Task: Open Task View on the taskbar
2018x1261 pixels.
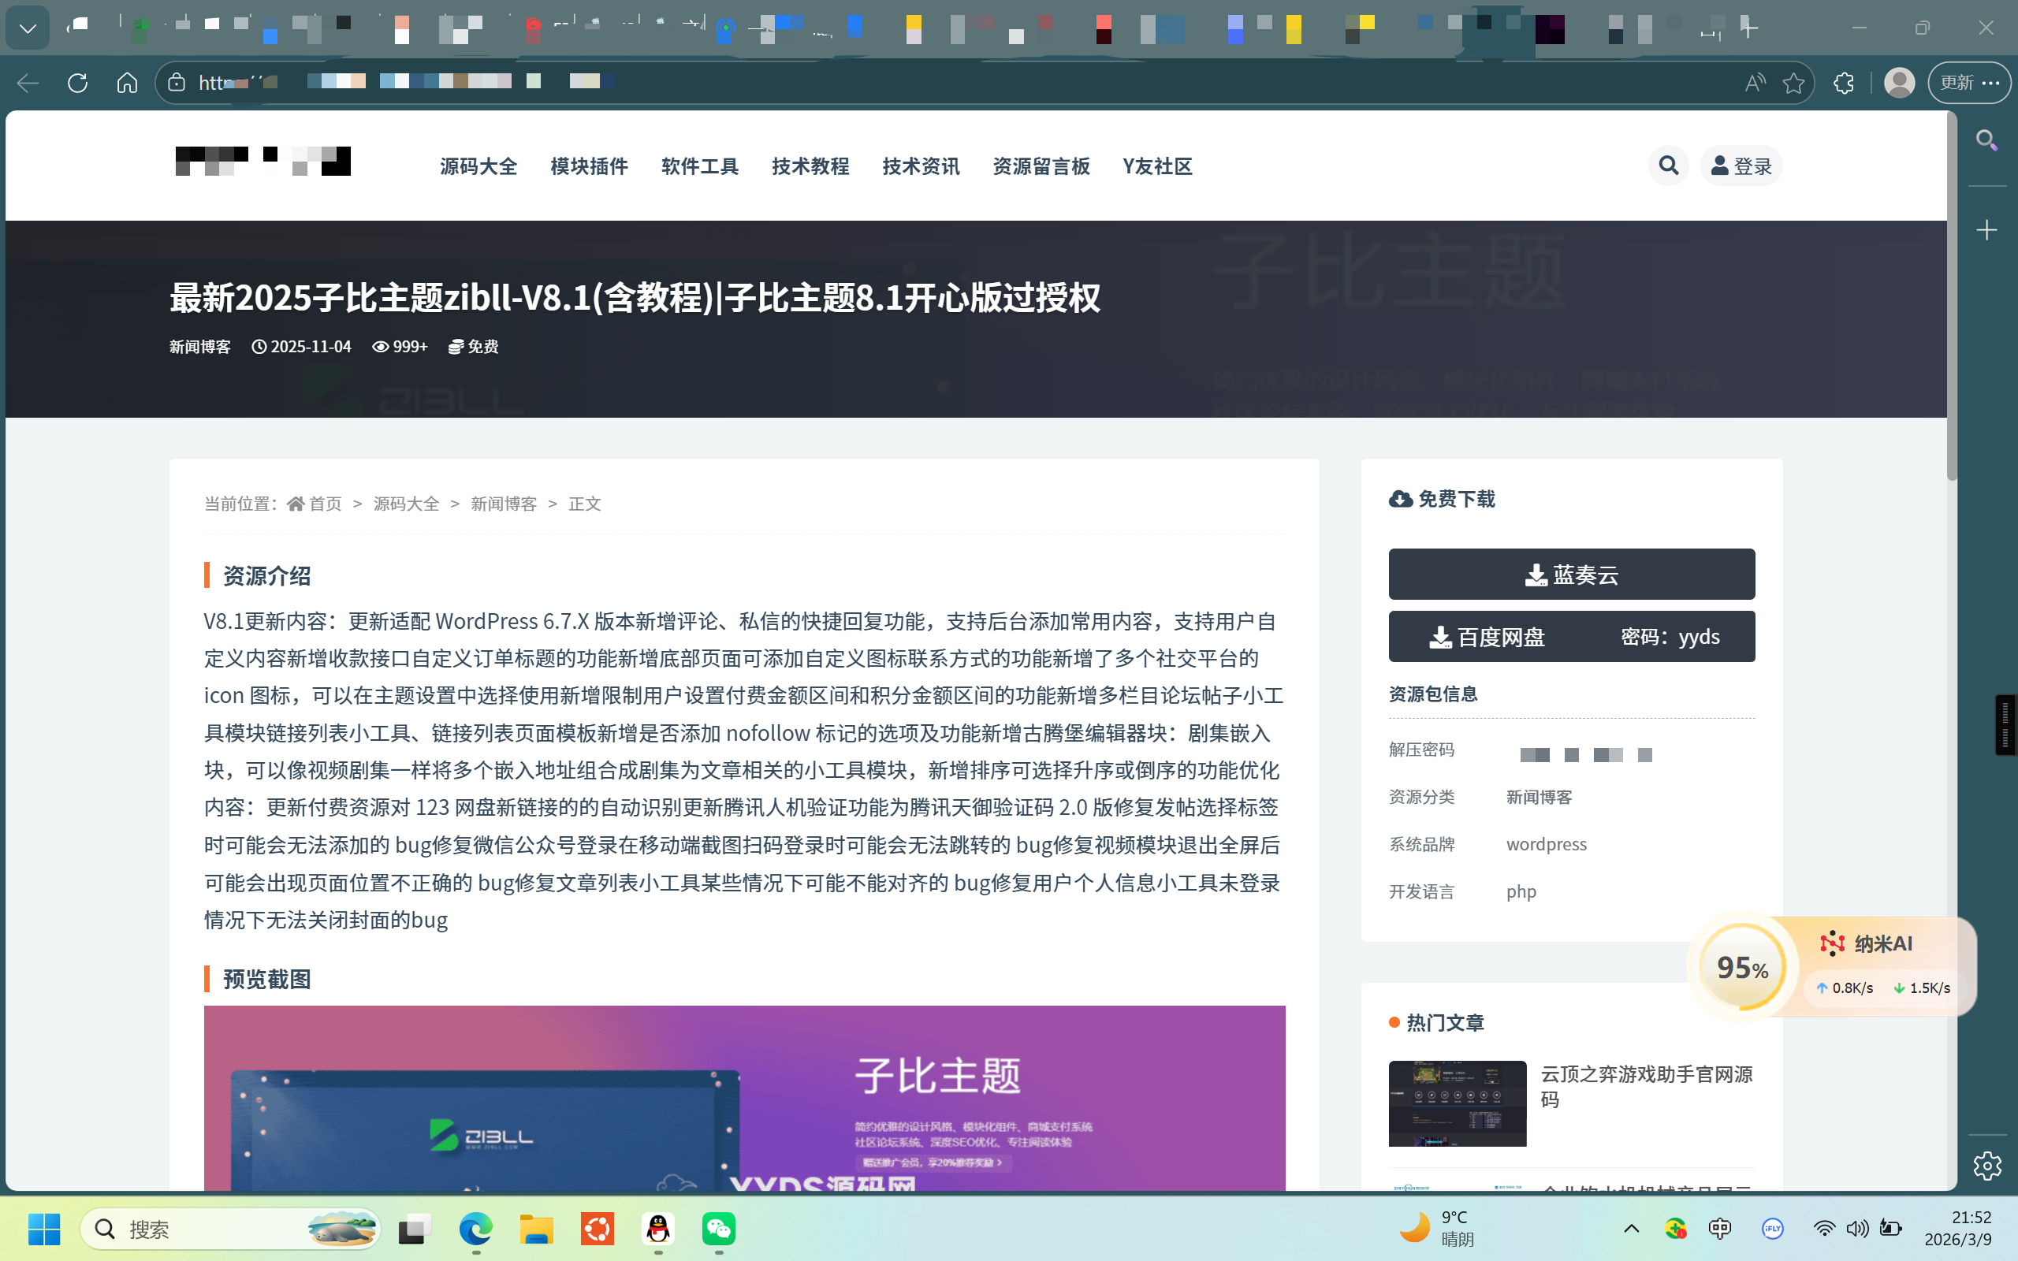Action: pyautogui.click(x=415, y=1229)
